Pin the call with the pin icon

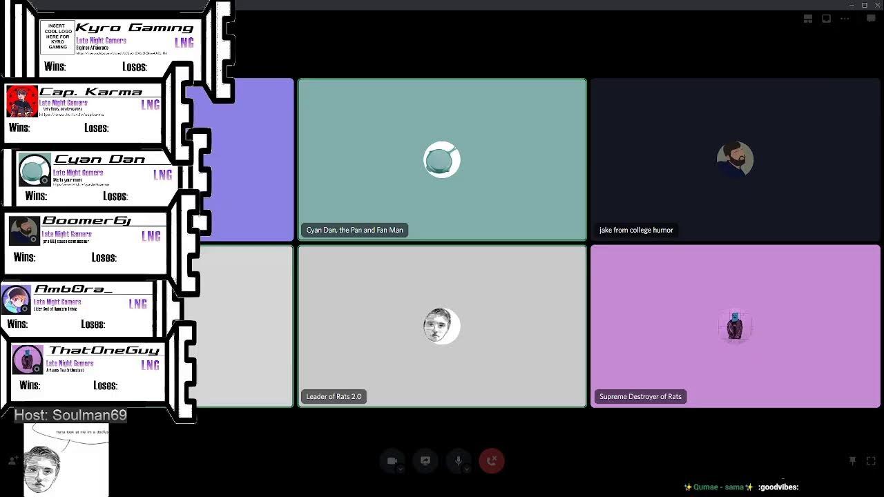tap(853, 461)
